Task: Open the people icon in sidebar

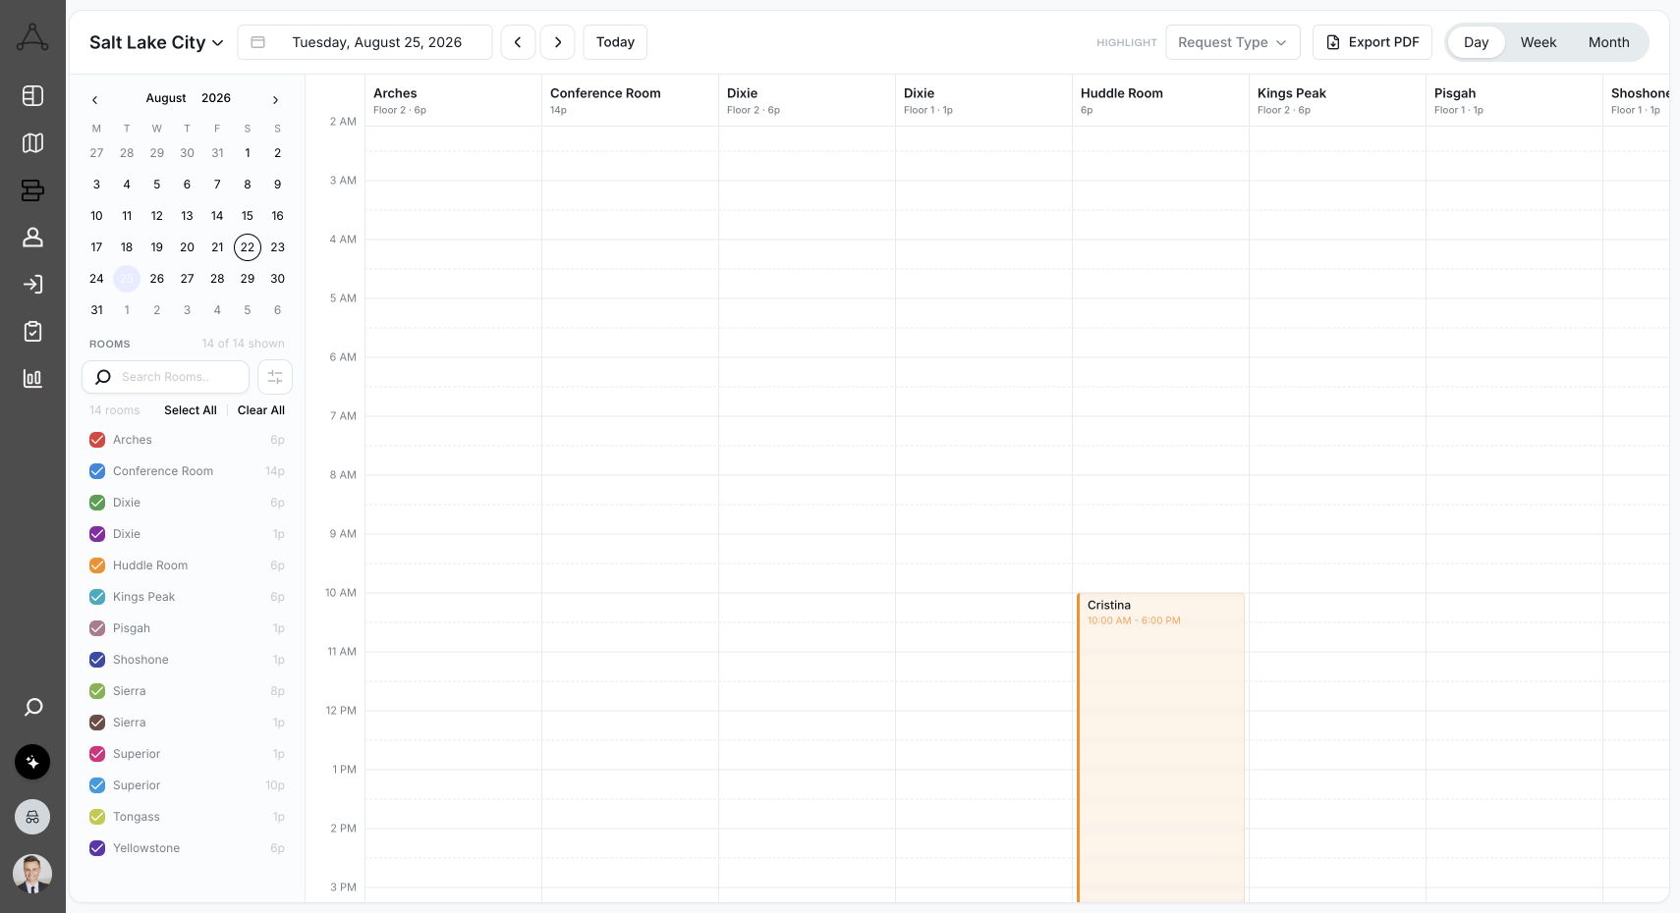Action: 32,237
